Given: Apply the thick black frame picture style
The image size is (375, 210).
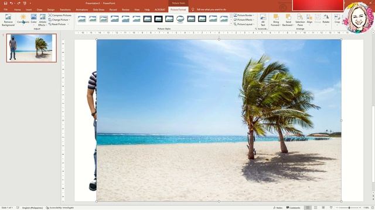Looking at the screenshot, I should pos(158,19).
